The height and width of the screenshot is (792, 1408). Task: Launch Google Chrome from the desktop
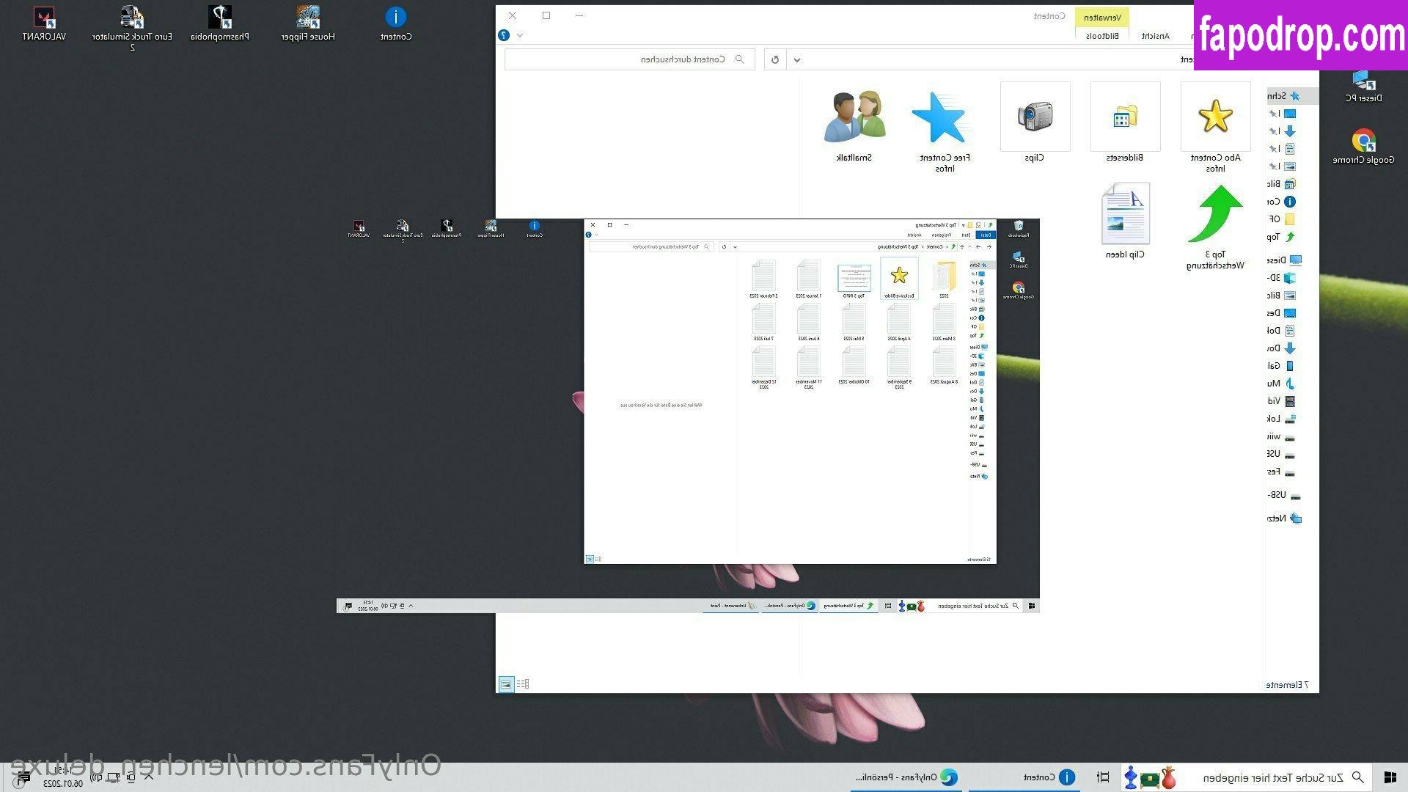coord(1364,147)
